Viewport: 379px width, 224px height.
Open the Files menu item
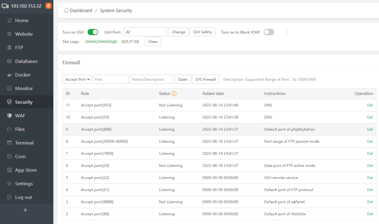coord(20,130)
